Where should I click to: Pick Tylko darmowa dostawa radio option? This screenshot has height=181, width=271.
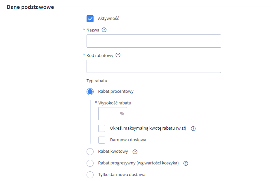click(90, 175)
